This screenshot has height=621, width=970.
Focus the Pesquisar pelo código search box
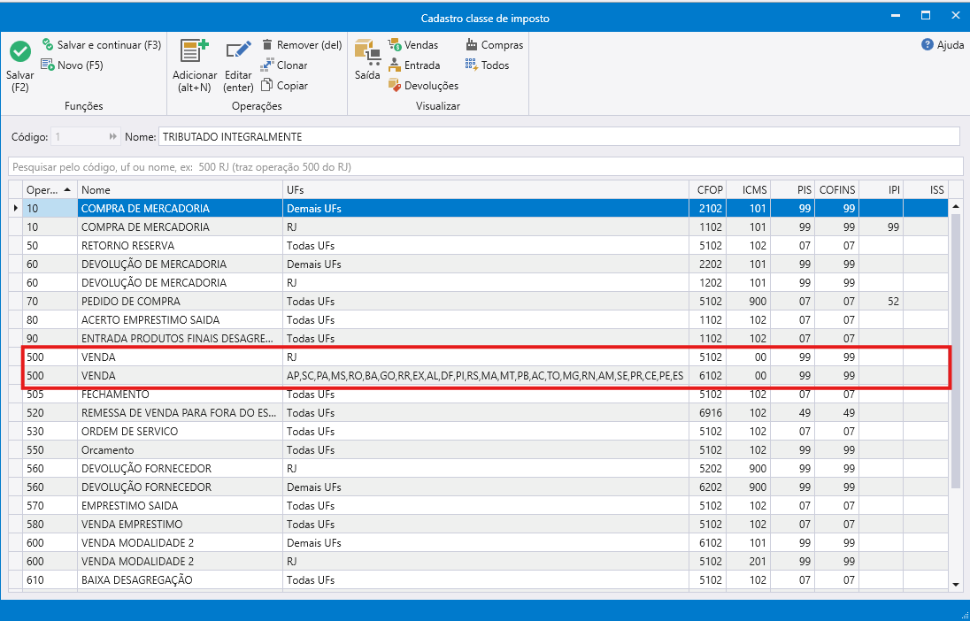(486, 167)
